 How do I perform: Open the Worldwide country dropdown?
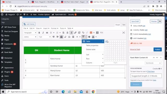[153, 63]
